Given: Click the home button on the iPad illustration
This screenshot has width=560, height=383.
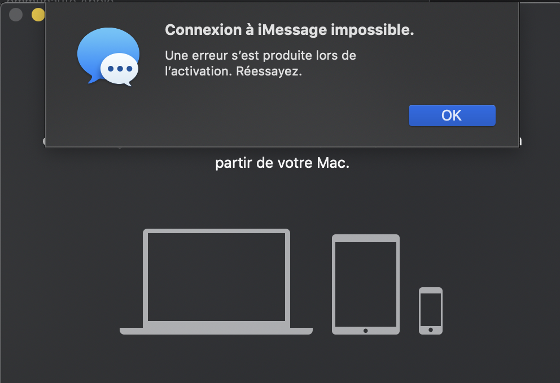Looking at the screenshot, I should coord(366,331).
